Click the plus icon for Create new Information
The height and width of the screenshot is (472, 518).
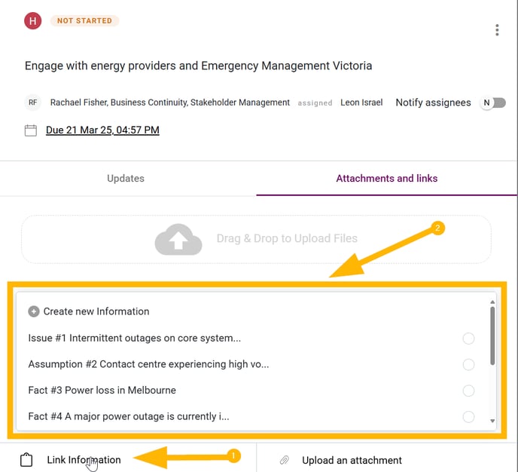click(34, 311)
